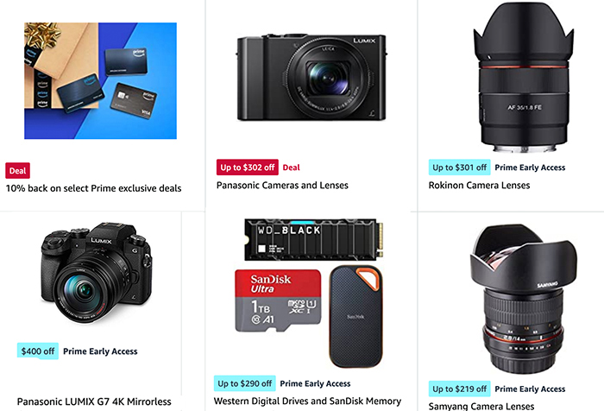The height and width of the screenshot is (411, 604).
Task: Open '10% back on select Prime exclusive deals'
Action: point(93,188)
